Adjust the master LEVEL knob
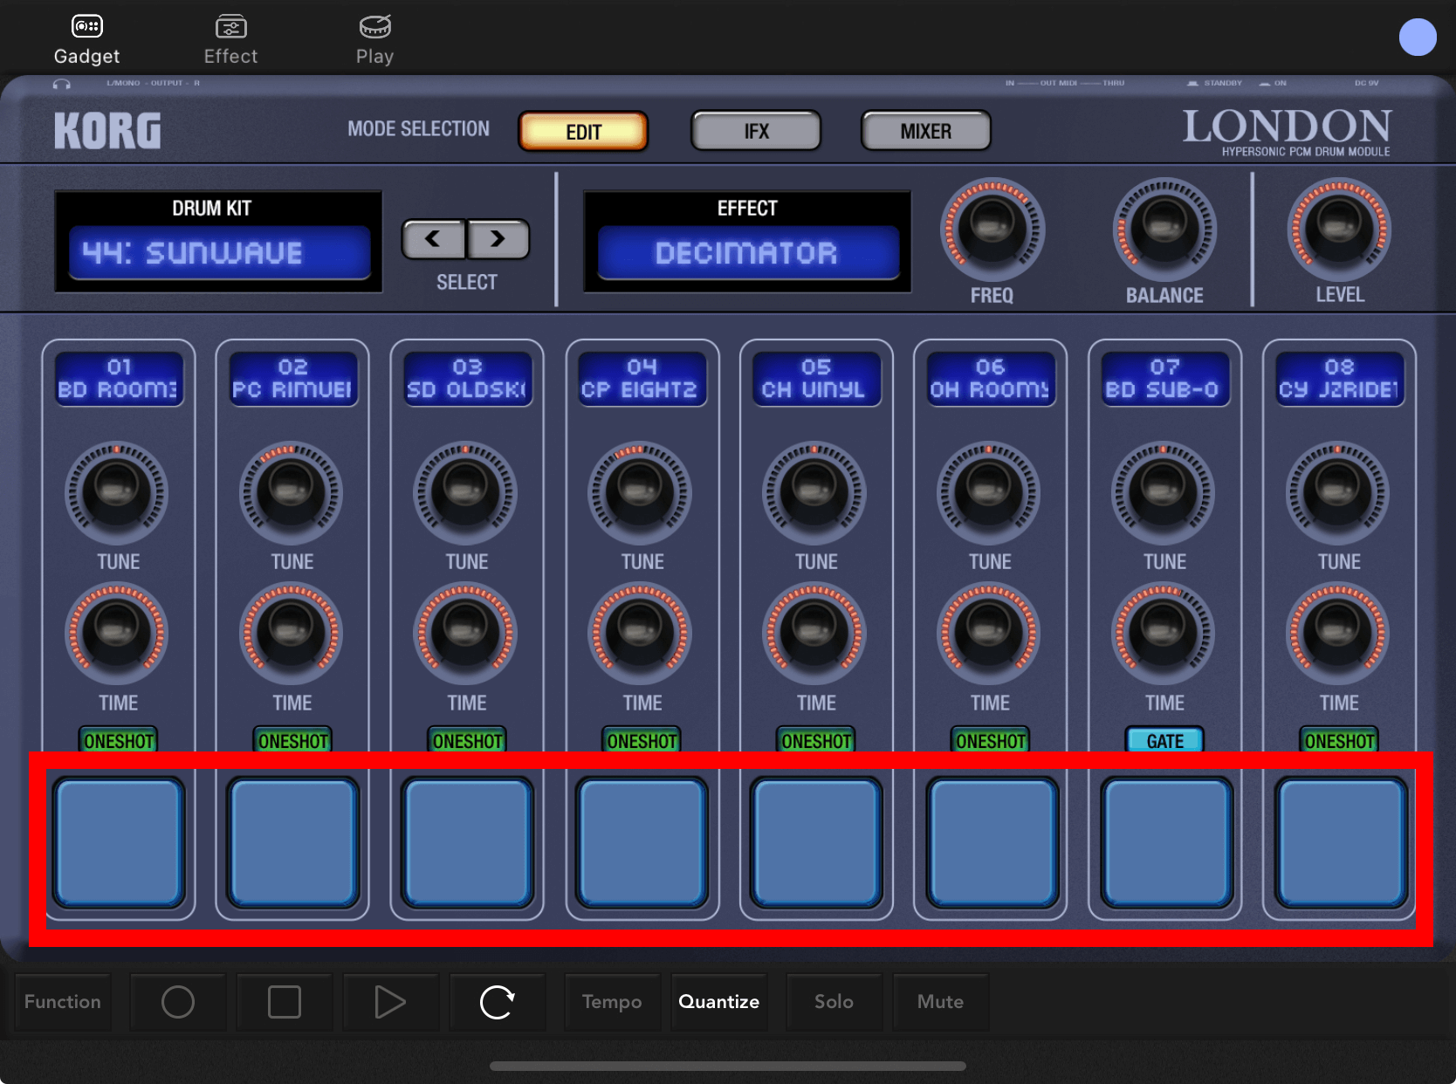This screenshot has height=1084, width=1456. click(1339, 230)
